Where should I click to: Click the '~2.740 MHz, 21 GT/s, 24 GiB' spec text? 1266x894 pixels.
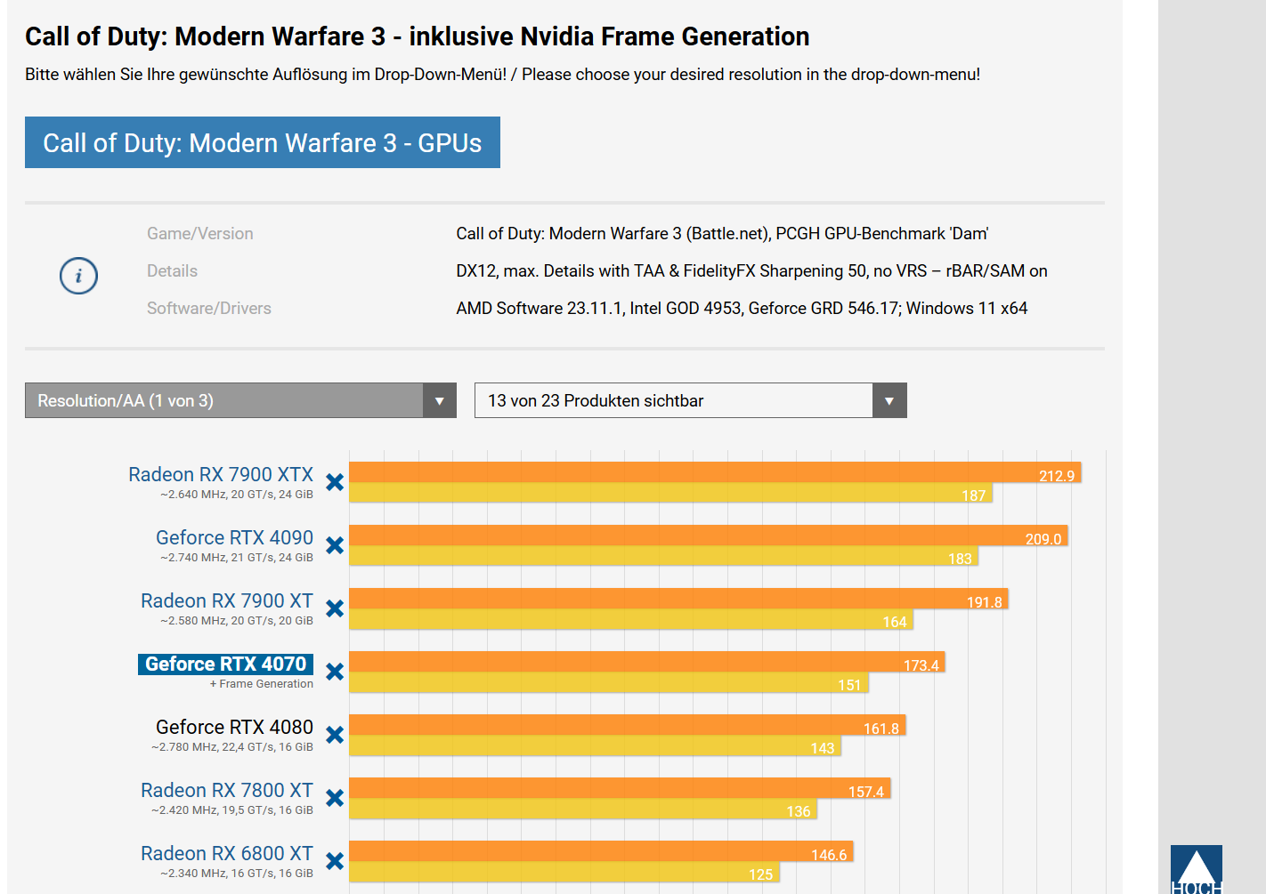coord(237,558)
